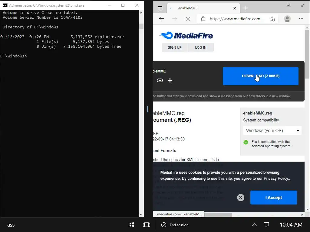This screenshot has width=310, height=232.
Task: Stop page loading with the X button
Action: [x=188, y=19]
